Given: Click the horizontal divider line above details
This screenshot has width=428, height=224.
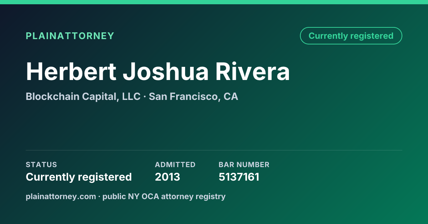Looking at the screenshot, I should (214, 150).
